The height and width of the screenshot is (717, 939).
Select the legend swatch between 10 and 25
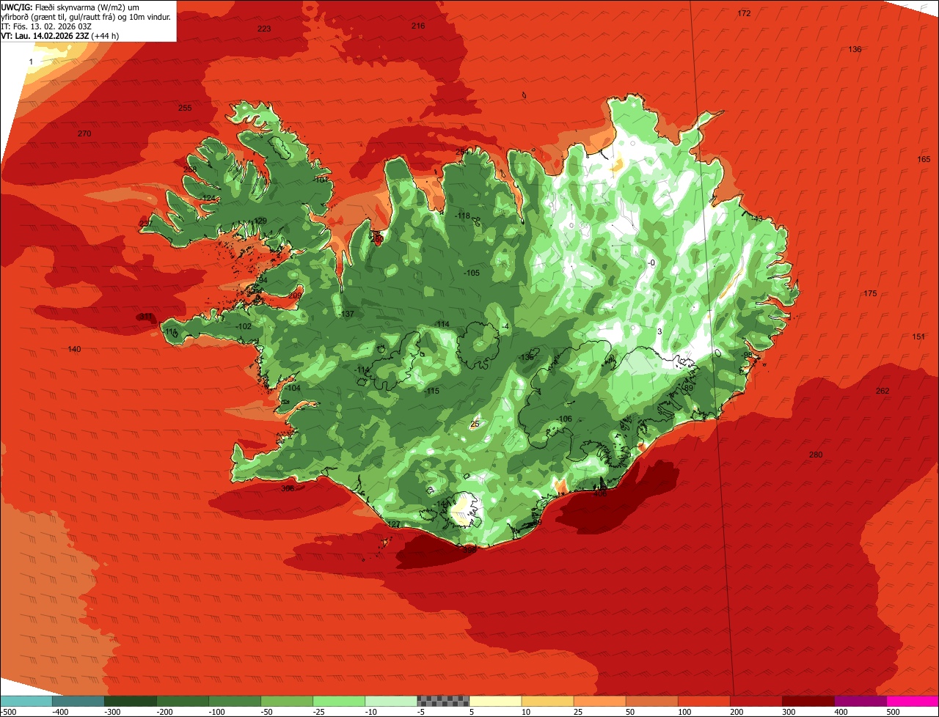click(547, 701)
